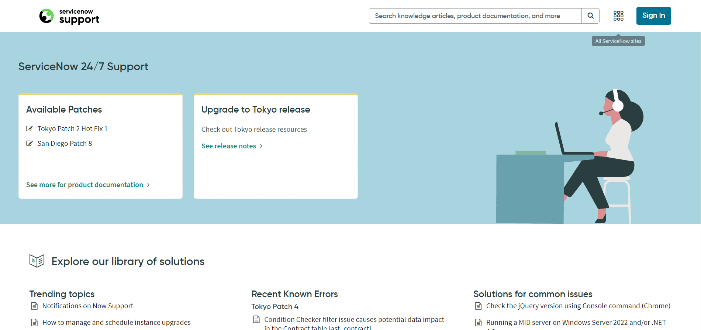Click the open book library icon
The height and width of the screenshot is (330, 701).
[x=37, y=261]
